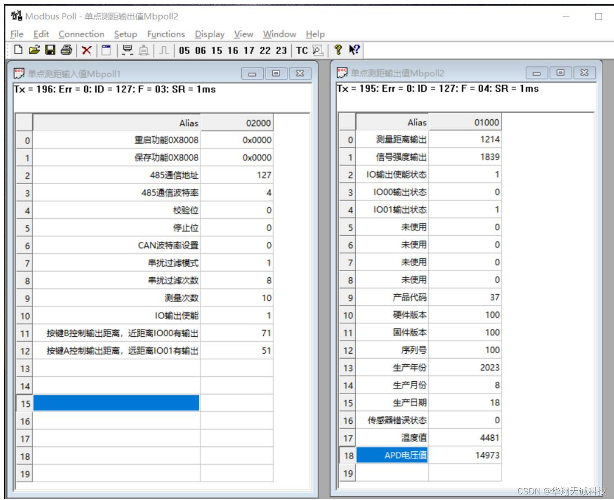This screenshot has width=614, height=500.
Task: Select function 23 toolbar button
Action: tap(281, 51)
